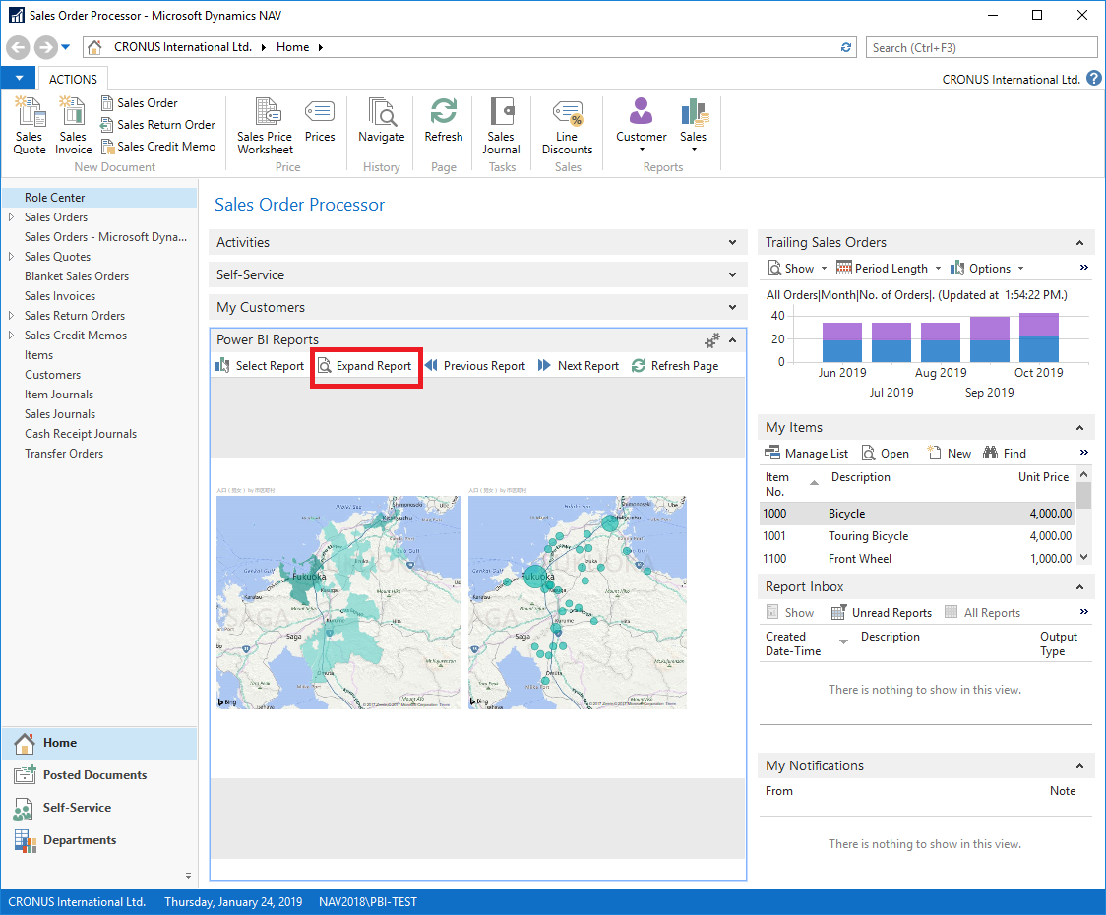The height and width of the screenshot is (915, 1106).
Task: Click the Help question mark icon
Action: click(1094, 79)
